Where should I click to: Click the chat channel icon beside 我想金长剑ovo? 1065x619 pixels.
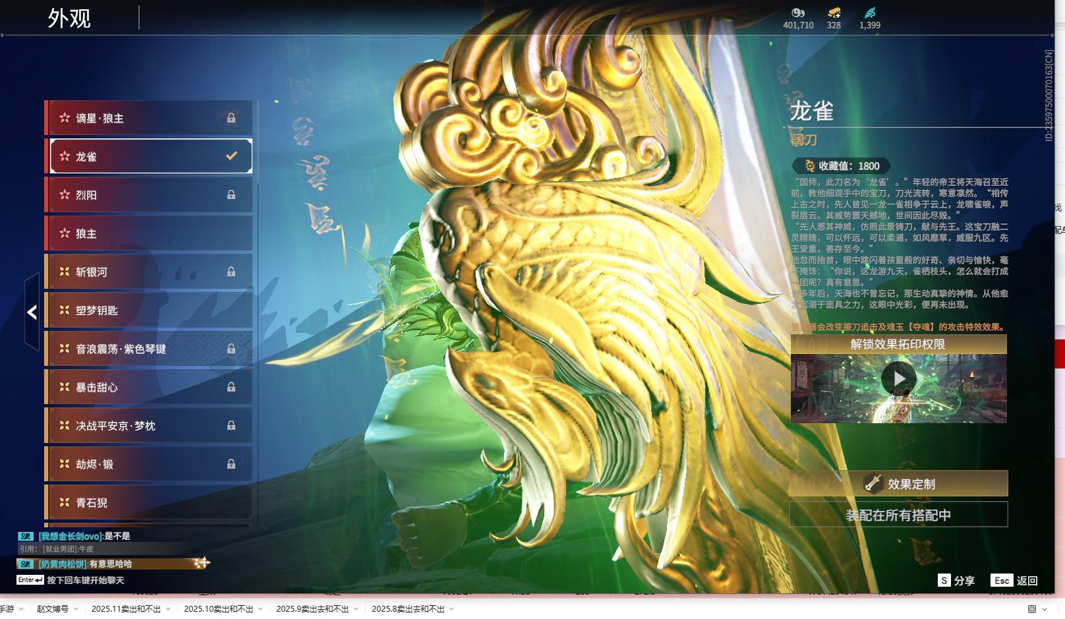point(26,536)
